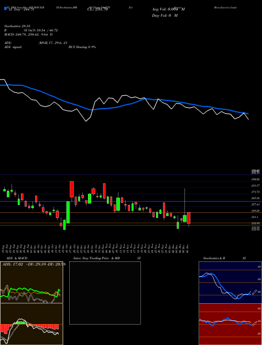Click the 'BUY Slowing @ 9%' ADX signal
Image resolution: width=262 pixels, height=345 pixels.
click(82, 47)
